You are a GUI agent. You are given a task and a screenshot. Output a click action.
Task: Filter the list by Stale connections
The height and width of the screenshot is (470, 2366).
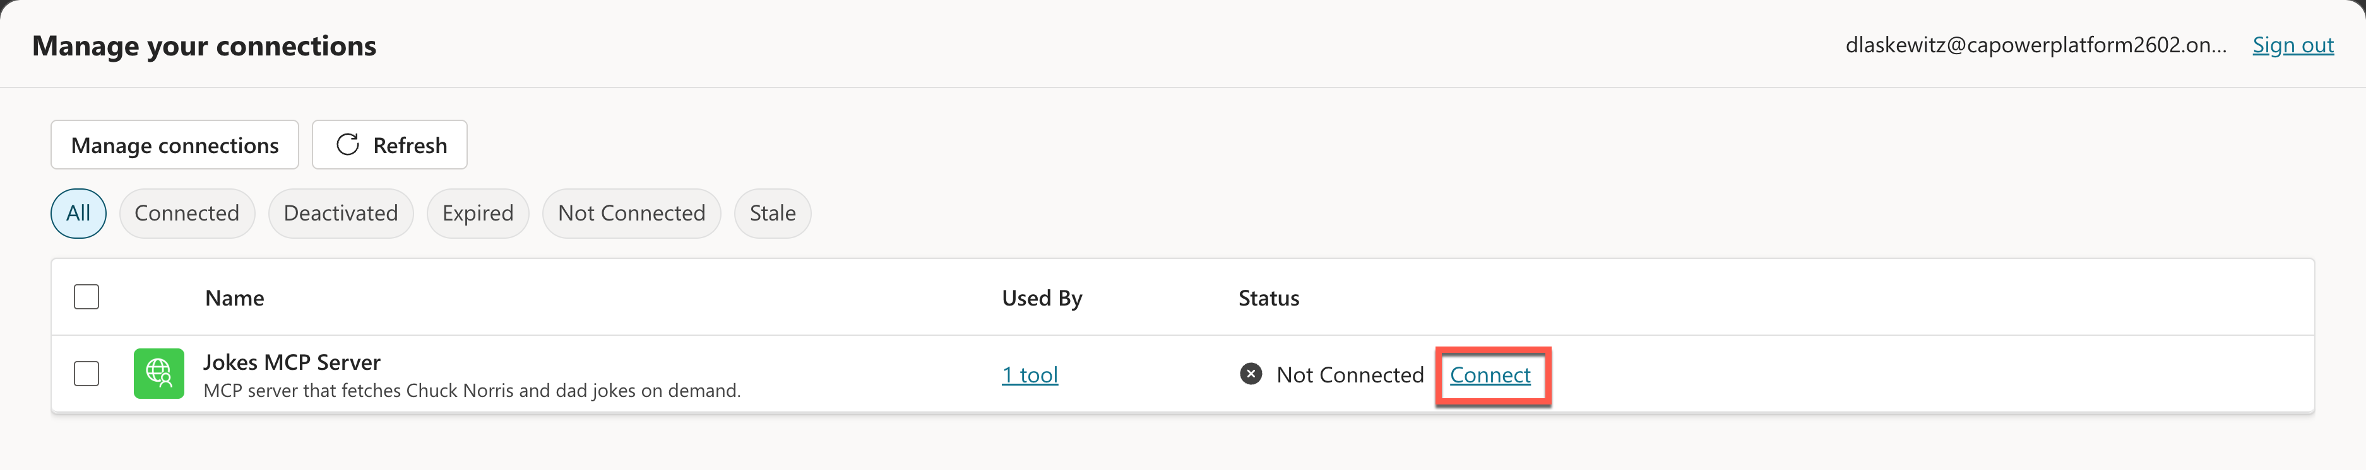tap(773, 212)
